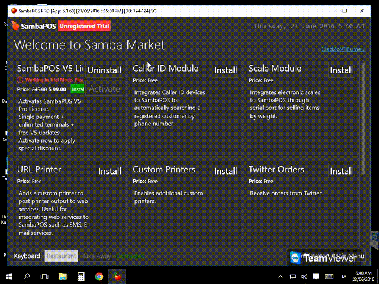Open Calculator from taskbar
379x284 pixels.
click(81, 276)
